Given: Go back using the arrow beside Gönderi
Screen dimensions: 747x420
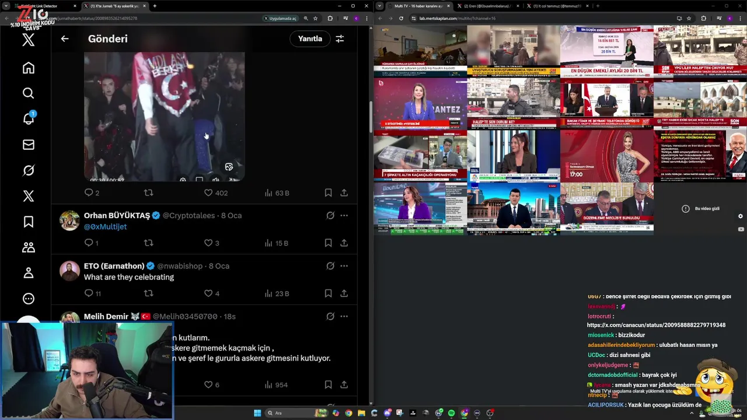Looking at the screenshot, I should pos(65,38).
